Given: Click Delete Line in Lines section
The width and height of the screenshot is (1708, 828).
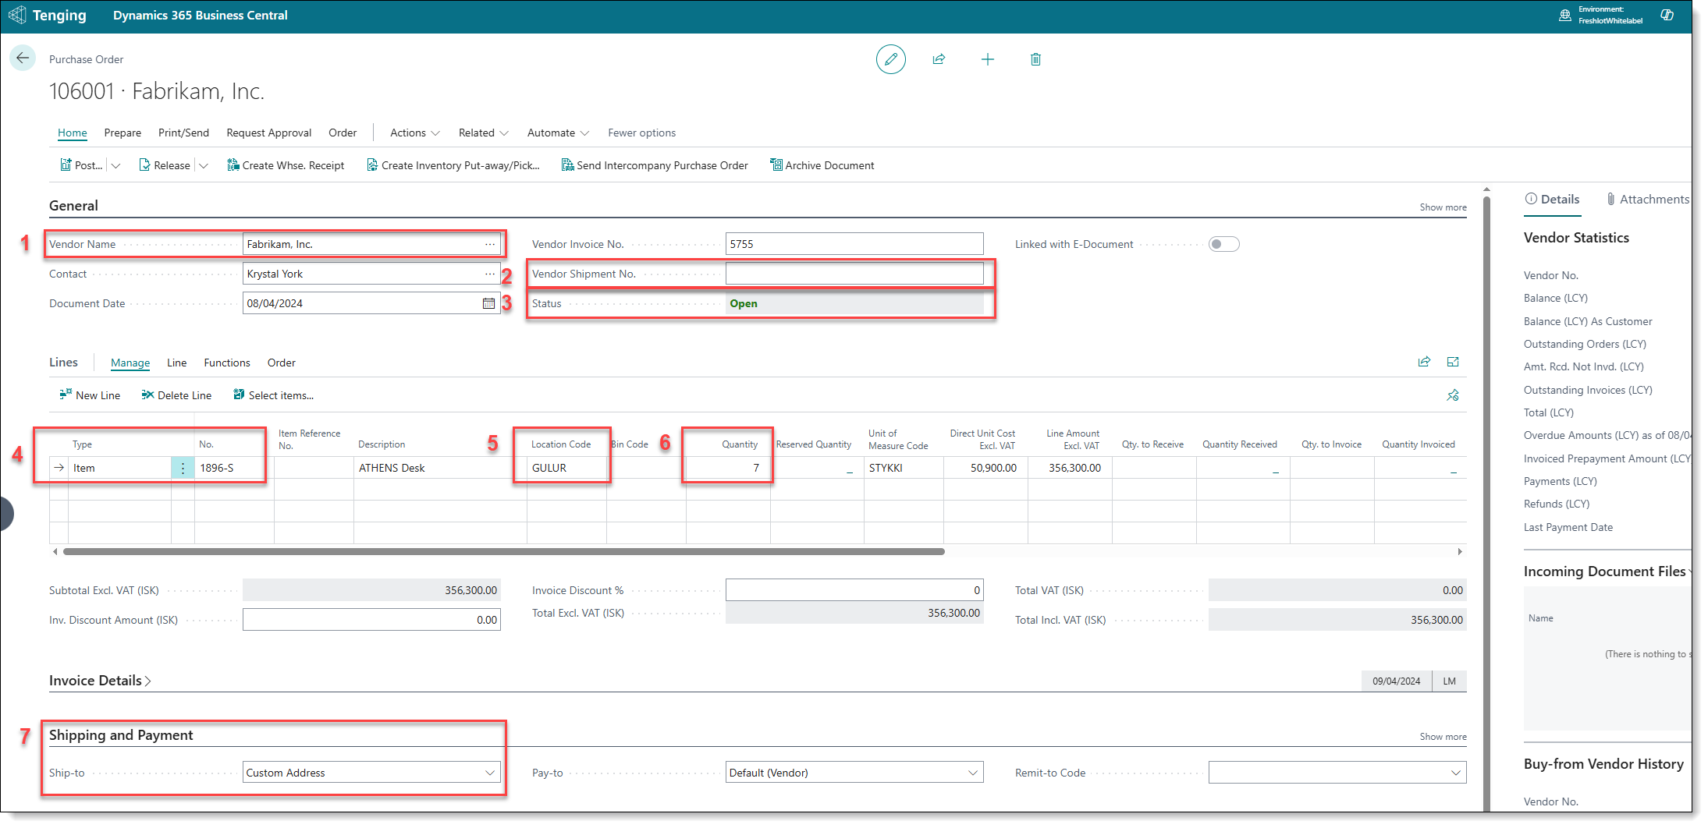Looking at the screenshot, I should [x=176, y=395].
